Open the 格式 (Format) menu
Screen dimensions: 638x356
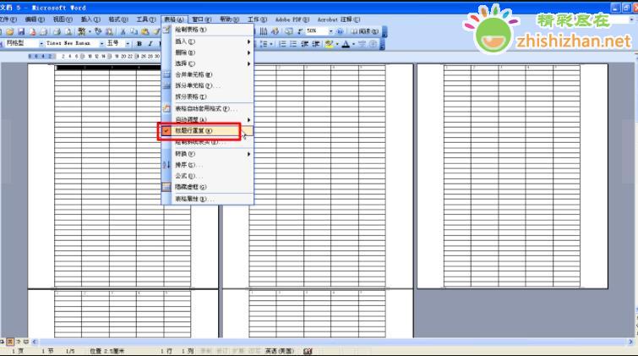117,19
